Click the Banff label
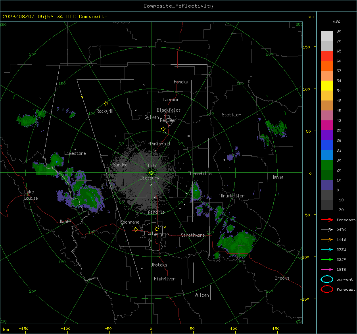This screenshot has height=334, width=357. [x=65, y=221]
